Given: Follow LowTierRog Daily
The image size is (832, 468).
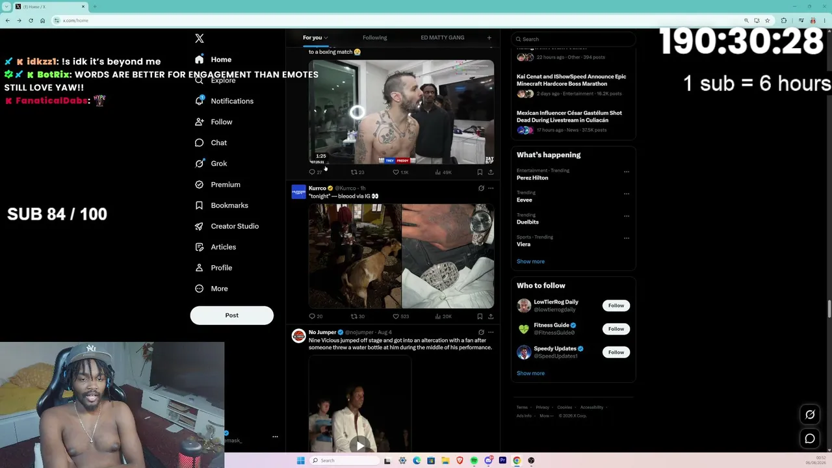Looking at the screenshot, I should pyautogui.click(x=616, y=305).
